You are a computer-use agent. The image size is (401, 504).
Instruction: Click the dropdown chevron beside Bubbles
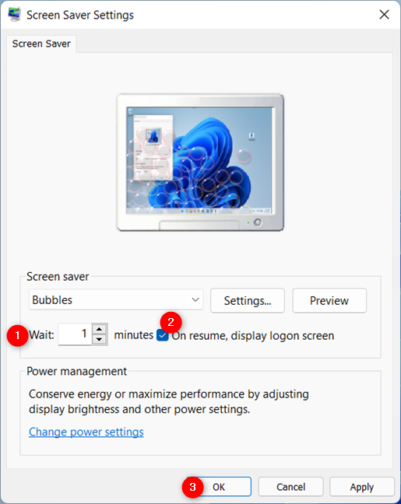[195, 299]
